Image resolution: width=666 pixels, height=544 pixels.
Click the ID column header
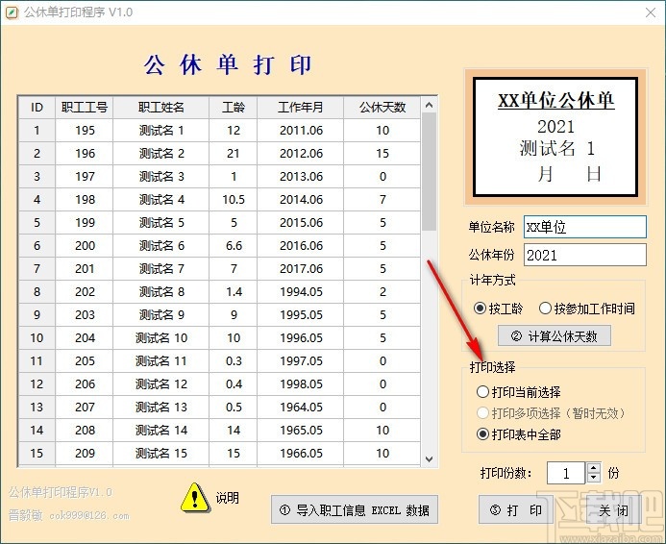coord(37,107)
